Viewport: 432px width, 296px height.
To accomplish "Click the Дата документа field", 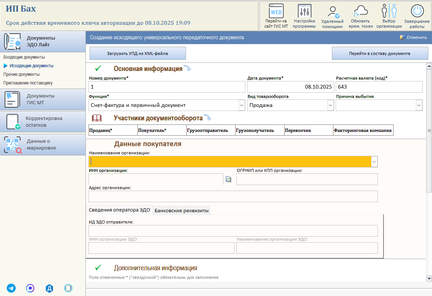I will 290,87.
